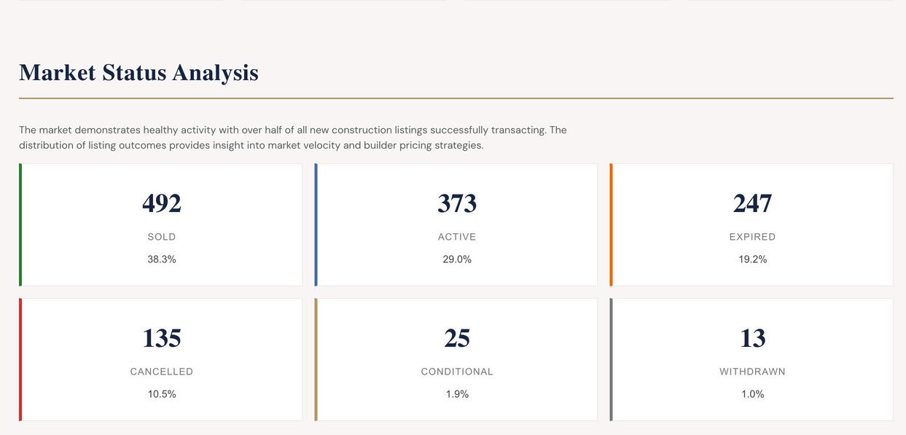The height and width of the screenshot is (435, 906).
Task: Click the Market Status Analysis heading
Action: point(138,73)
